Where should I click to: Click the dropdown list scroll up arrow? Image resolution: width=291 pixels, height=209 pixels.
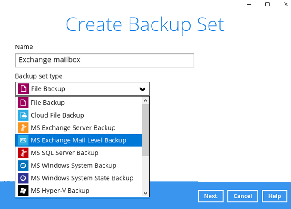click(145, 100)
